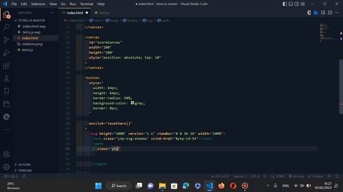Open the File menu
This screenshot has height=192, width=343.
(14, 4)
